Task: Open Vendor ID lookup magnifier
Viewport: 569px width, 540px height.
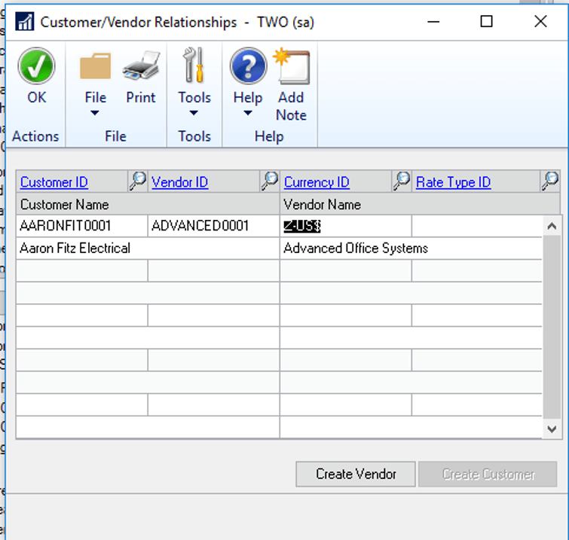Action: tap(269, 181)
